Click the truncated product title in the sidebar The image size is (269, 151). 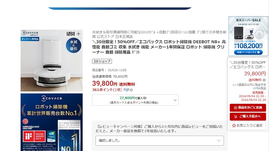248,65
